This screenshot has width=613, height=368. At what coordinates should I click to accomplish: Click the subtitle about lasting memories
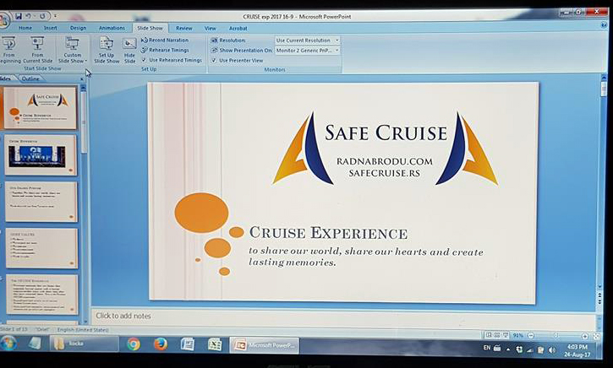click(366, 257)
